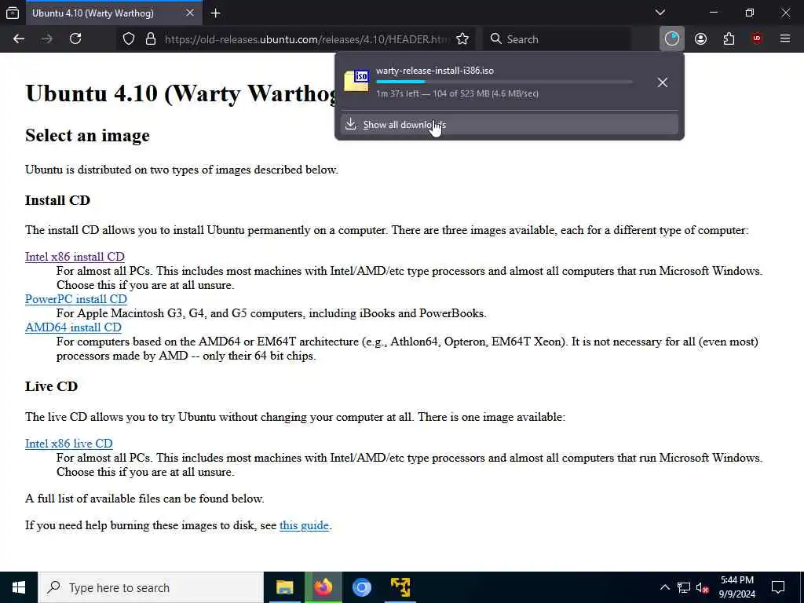Open the Intel x86 live CD link
Screen dimensions: 804x603
(x=69, y=444)
